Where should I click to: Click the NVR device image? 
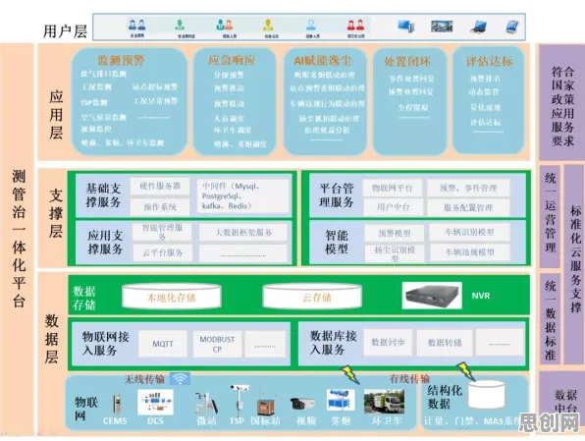tap(432, 296)
